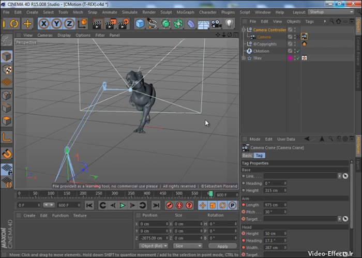Click Render View clapperboard icon
Image resolution: width=362 pixels, height=258 pixels.
(97, 24)
